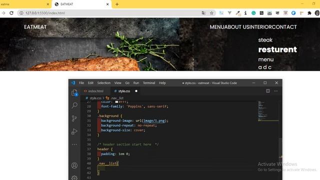This screenshot has width=320, height=180.
Task: Click the 'background-size: cover;' line
Action: tap(123, 130)
